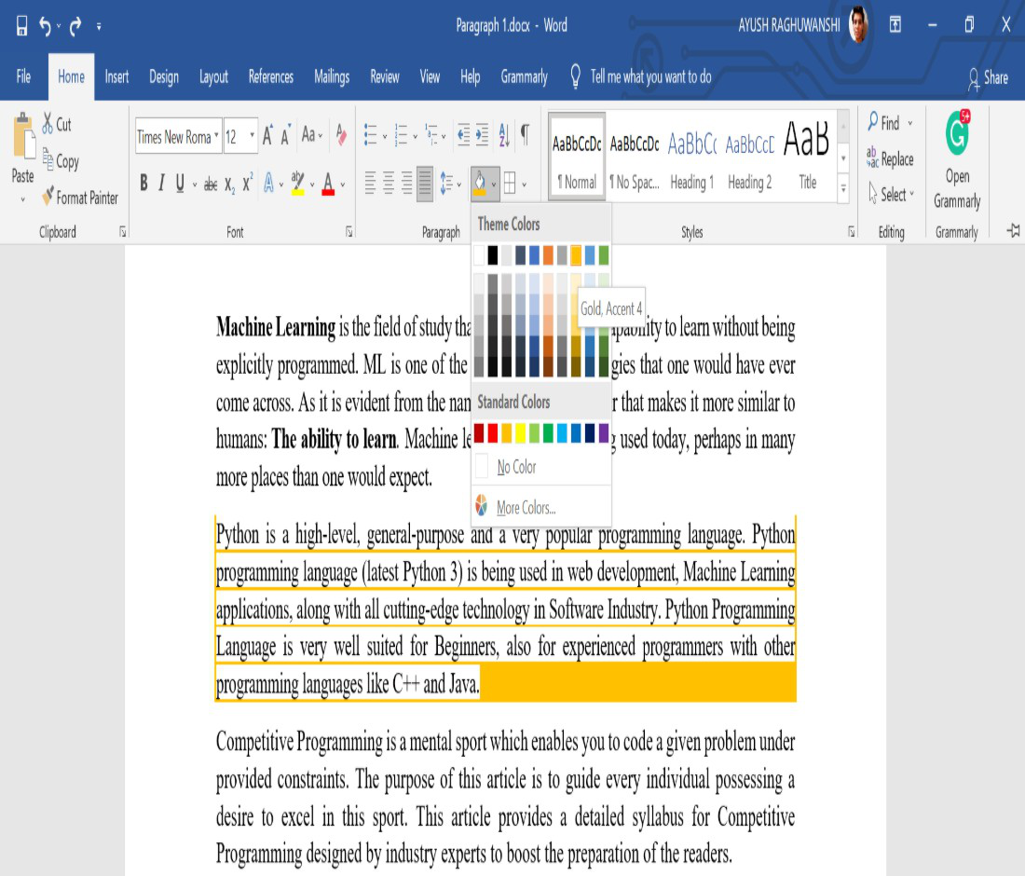Activate the Format Painter

click(80, 198)
